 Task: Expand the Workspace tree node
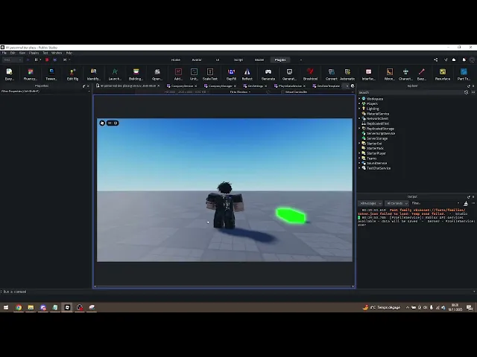click(359, 99)
